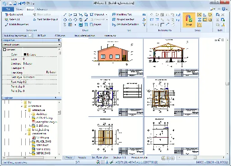The width and height of the screenshot is (231, 166).
Task: Open the Help icon in title area
Action: point(224,9)
